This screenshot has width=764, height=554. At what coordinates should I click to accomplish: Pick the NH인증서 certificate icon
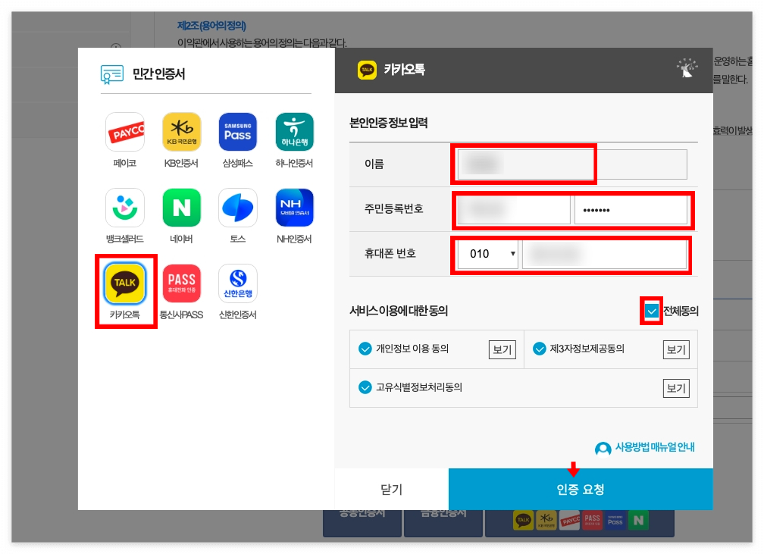coord(294,208)
